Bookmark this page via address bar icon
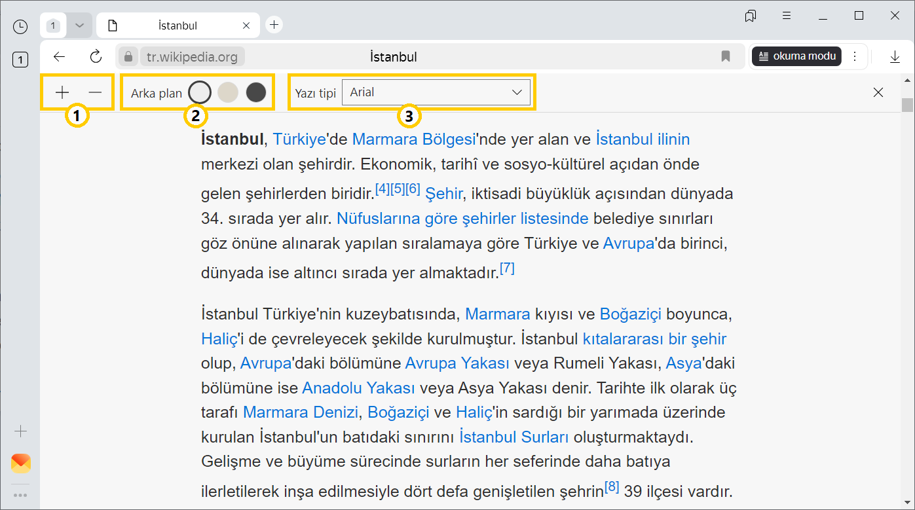Screen dimensions: 915x510 pyautogui.click(x=726, y=57)
